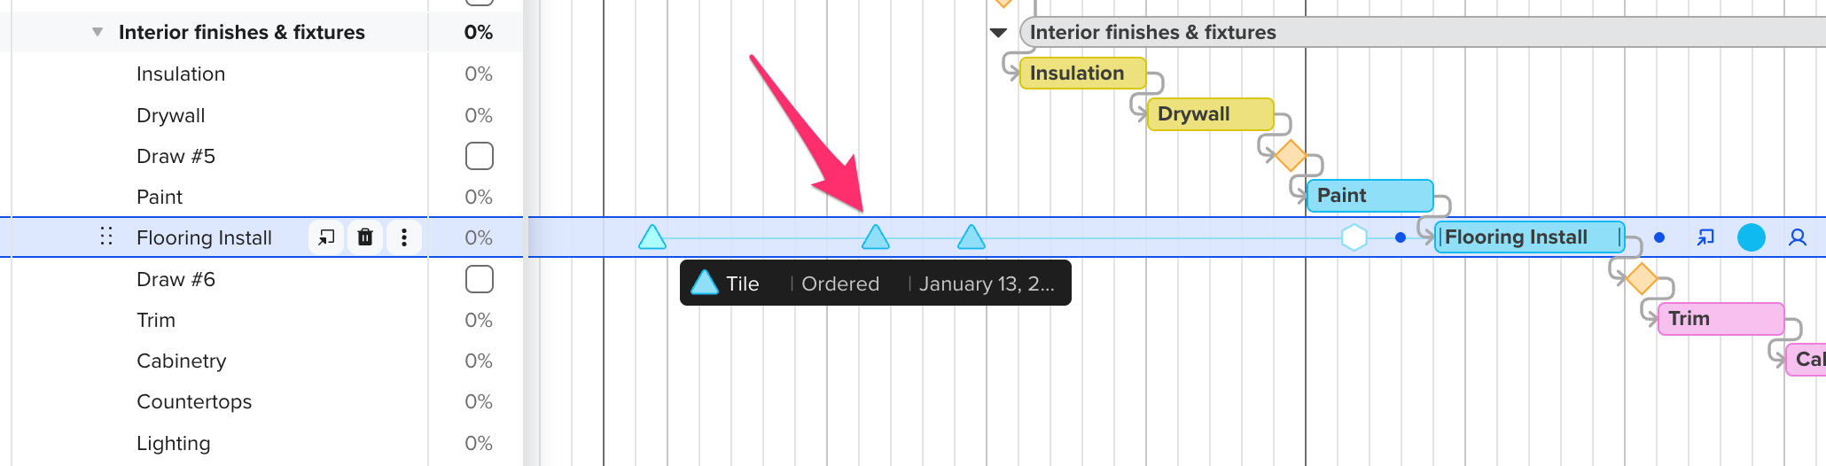1826x466 pixels.
Task: Click the Tile triangle under the red arrow
Action: tap(876, 237)
